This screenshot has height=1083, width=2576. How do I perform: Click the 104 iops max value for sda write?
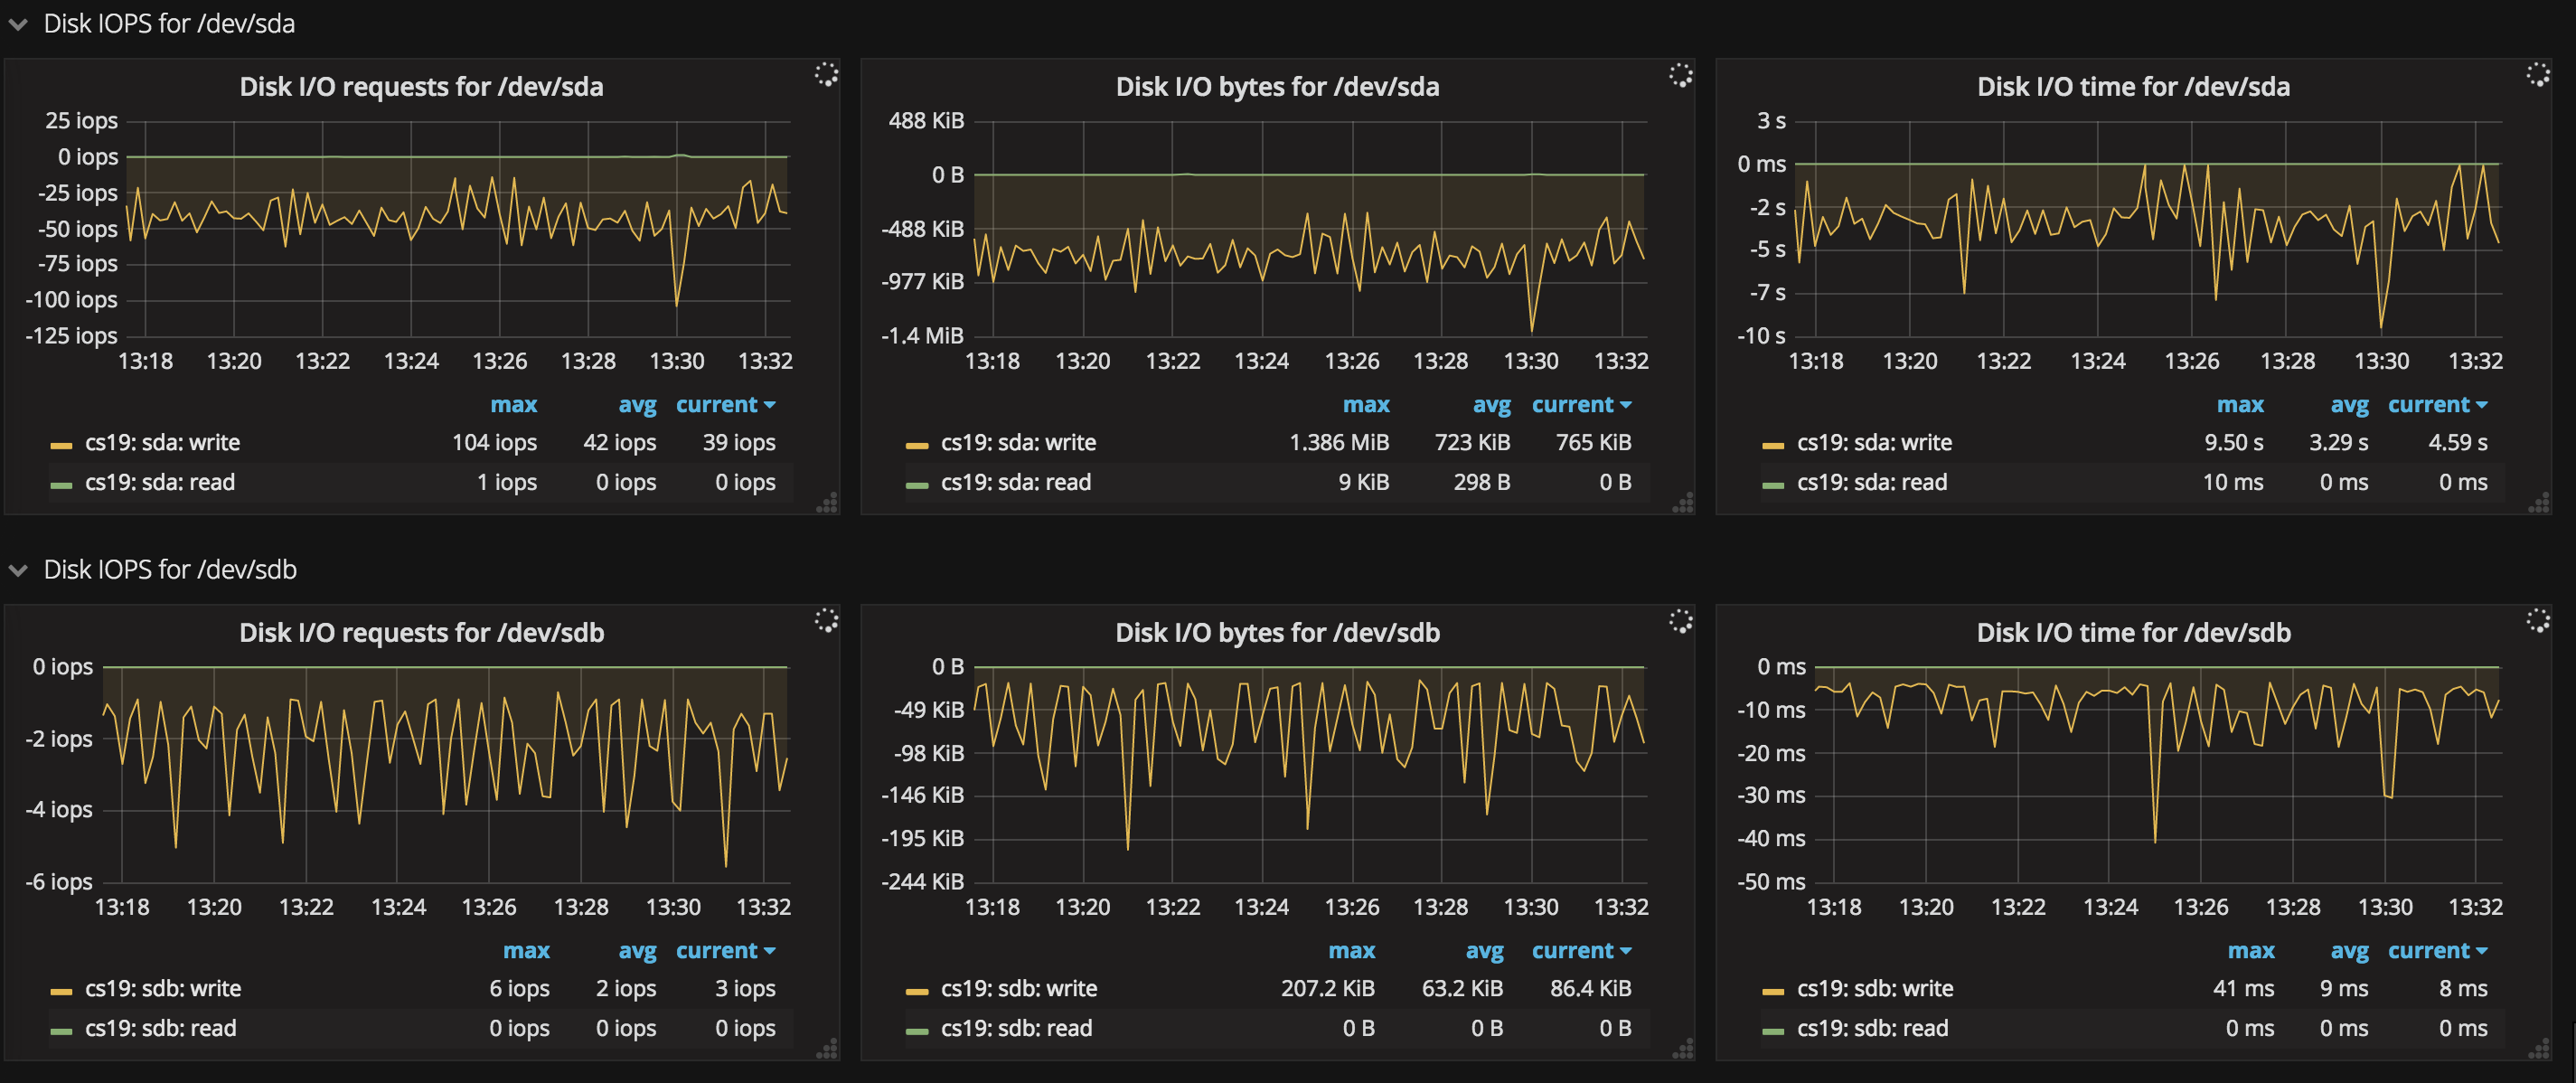(494, 442)
